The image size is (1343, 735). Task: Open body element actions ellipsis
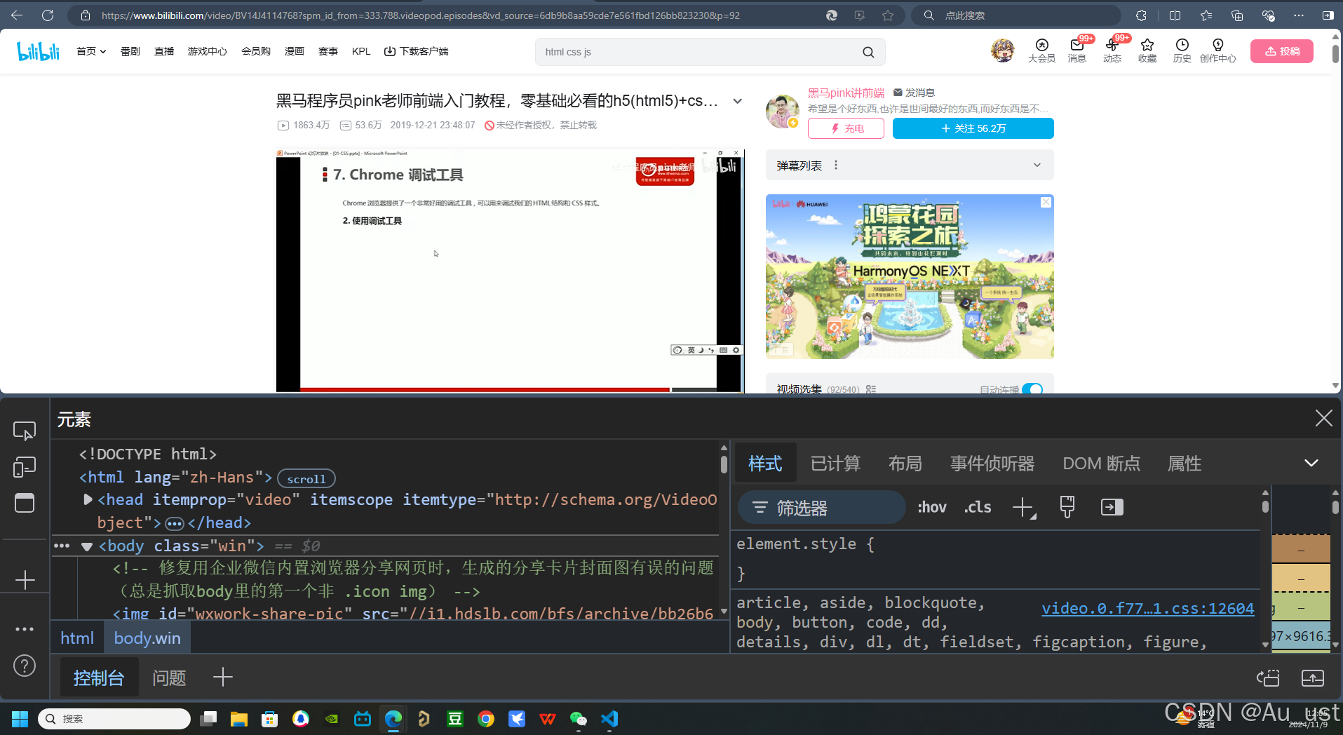click(x=62, y=546)
